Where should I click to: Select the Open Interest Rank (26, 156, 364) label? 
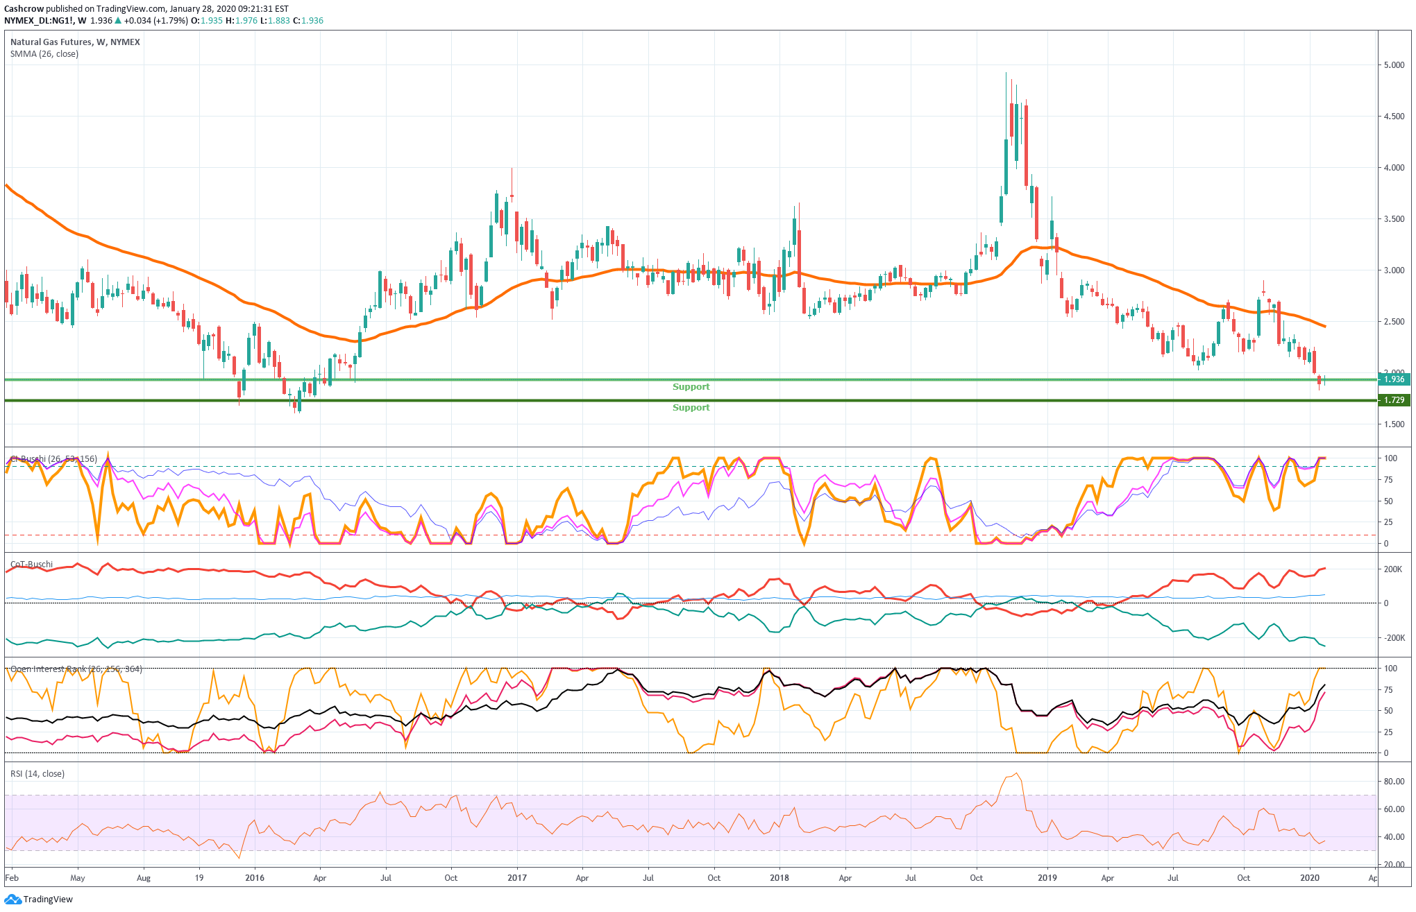76,669
